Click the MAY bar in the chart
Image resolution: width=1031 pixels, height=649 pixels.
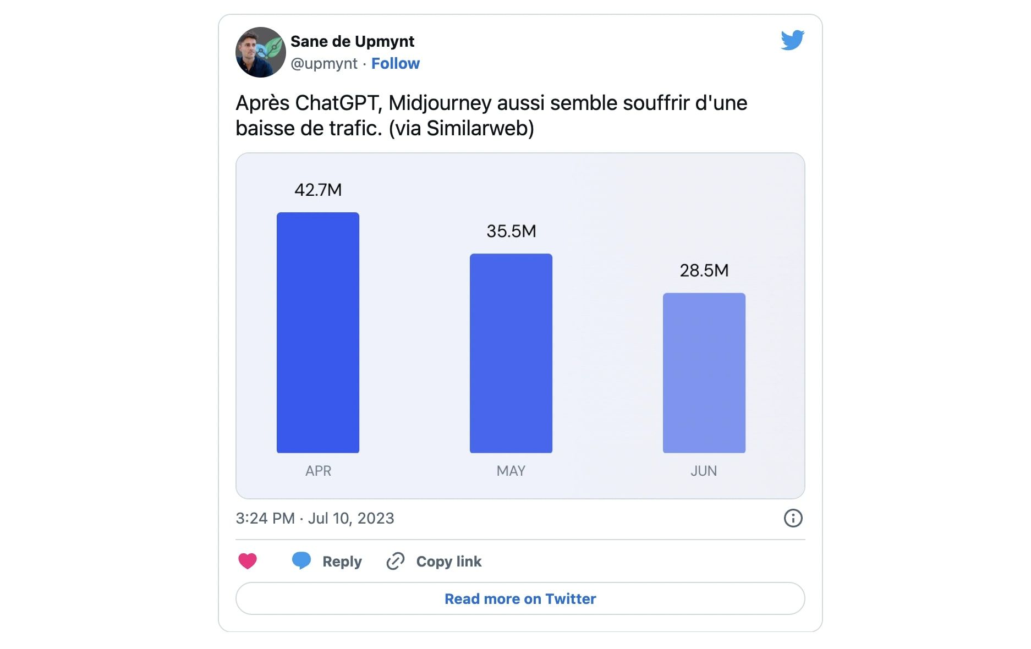pyautogui.click(x=511, y=353)
